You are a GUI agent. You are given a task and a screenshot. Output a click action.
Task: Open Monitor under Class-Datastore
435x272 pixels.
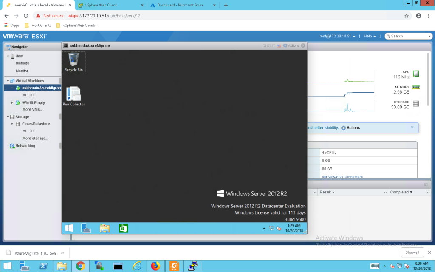[x=28, y=131]
